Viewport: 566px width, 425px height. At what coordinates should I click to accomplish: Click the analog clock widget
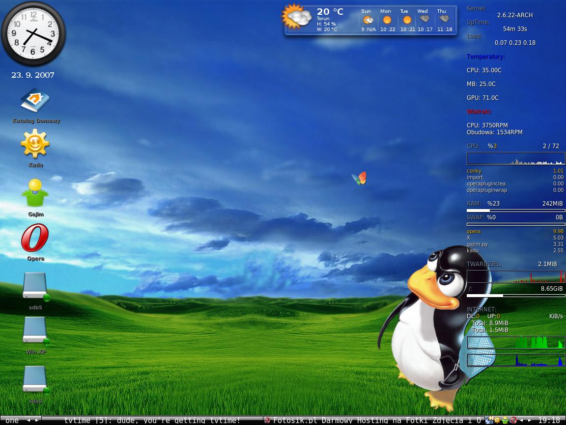pyautogui.click(x=33, y=33)
